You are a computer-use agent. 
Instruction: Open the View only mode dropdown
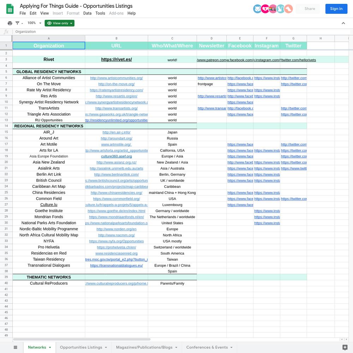pos(59,23)
